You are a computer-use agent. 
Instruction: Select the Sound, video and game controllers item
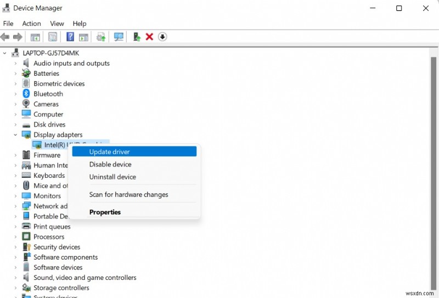tap(85, 278)
